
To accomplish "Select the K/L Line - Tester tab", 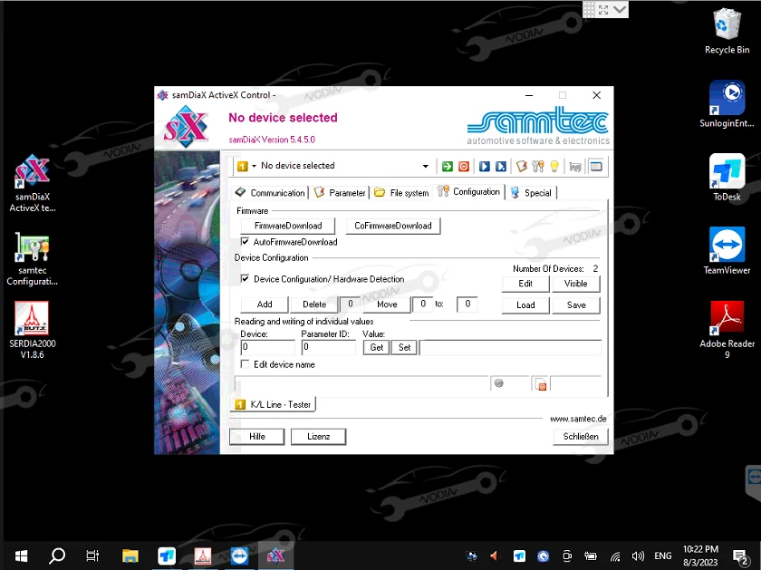I will click(274, 404).
